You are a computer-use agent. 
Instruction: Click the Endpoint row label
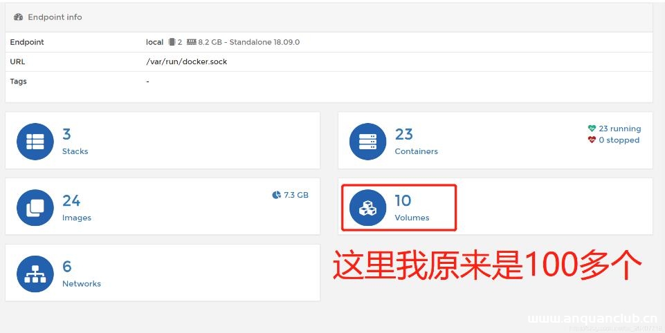(x=27, y=42)
